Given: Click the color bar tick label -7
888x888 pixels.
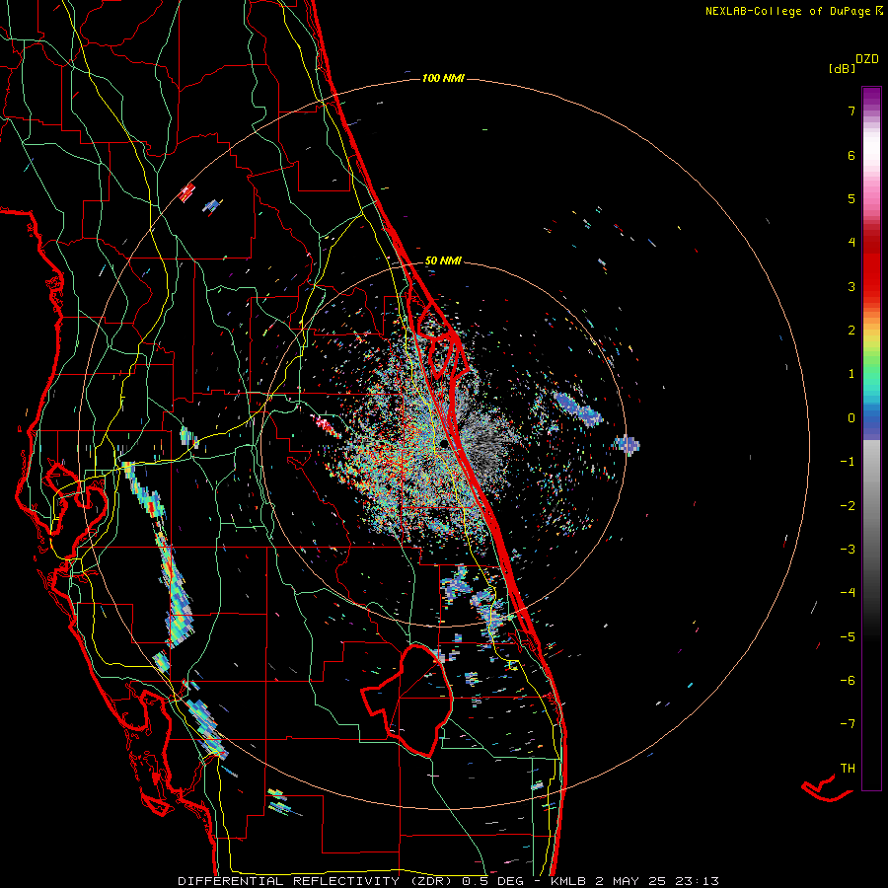Looking at the screenshot, I should pyautogui.click(x=848, y=724).
